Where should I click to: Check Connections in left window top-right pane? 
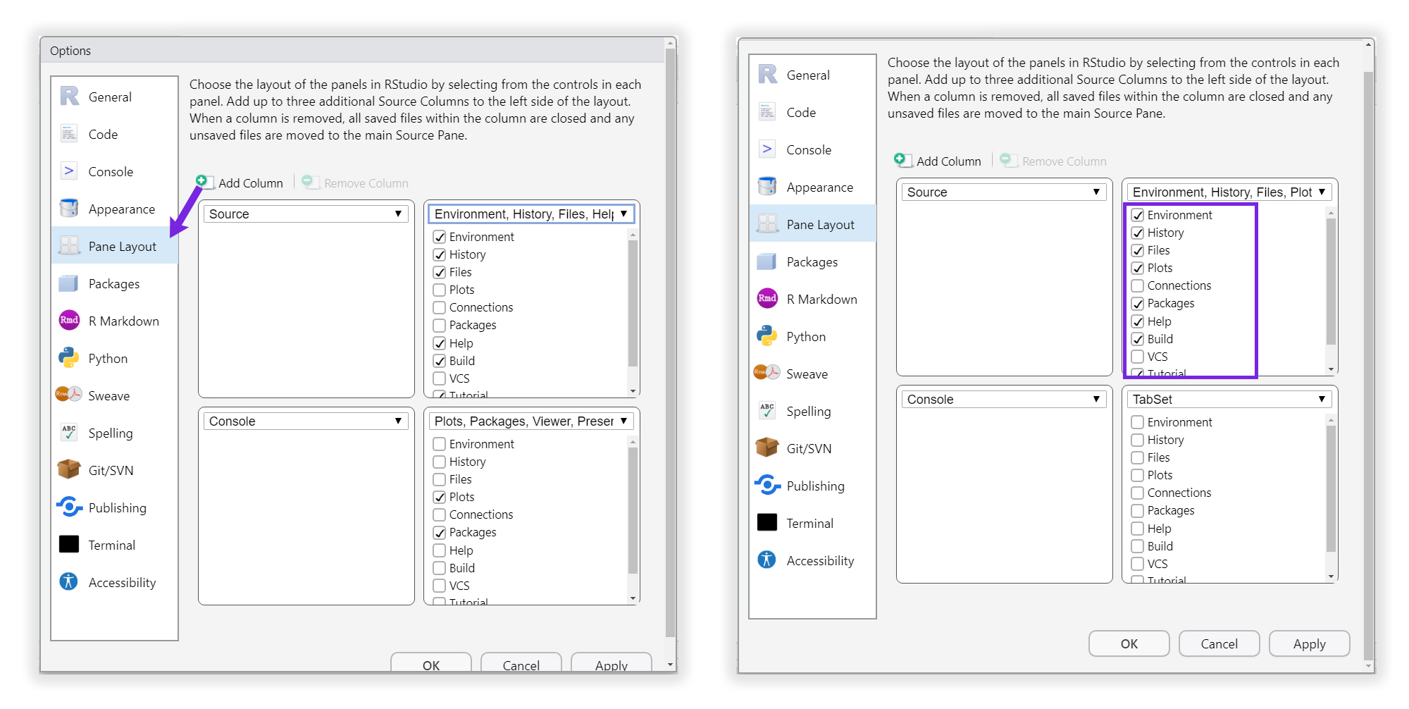(440, 307)
